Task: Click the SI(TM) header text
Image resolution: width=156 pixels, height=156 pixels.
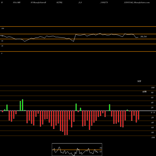Action: coord(59,2)
